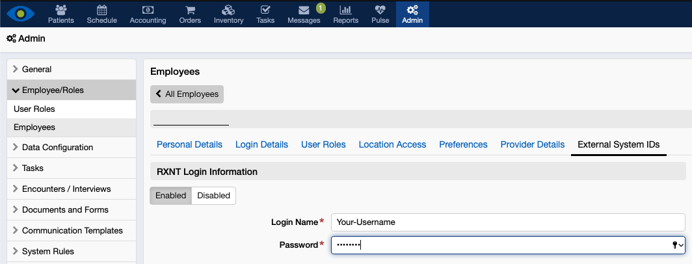The image size is (692, 264).
Task: Open User Roles in the sidebar
Action: 34,109
